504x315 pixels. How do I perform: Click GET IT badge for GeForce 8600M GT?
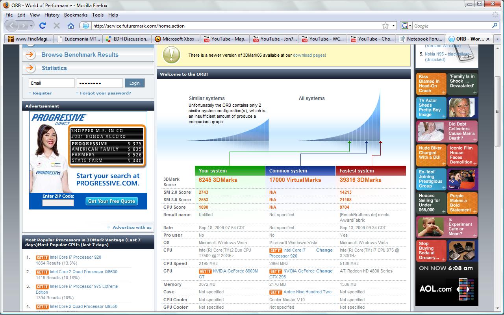[205, 271]
